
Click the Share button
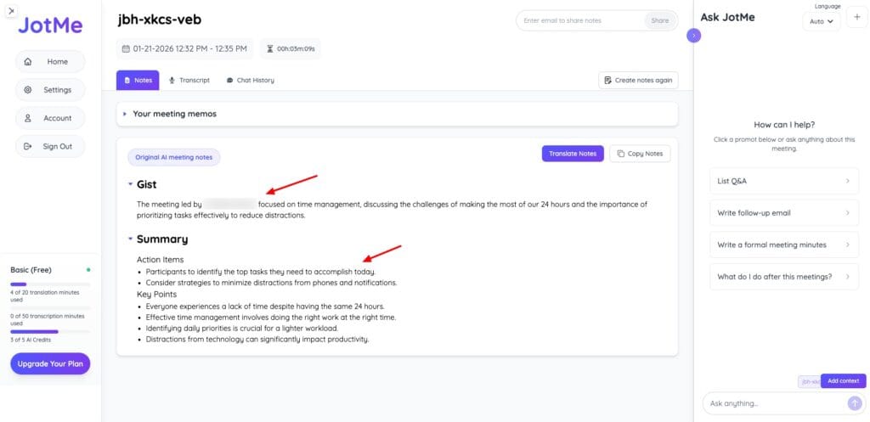659,20
